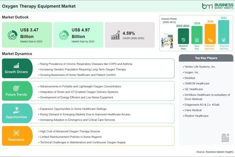Image resolution: width=235 pixels, height=157 pixels.
Task: Click the history clock icon in 2022-2024 bar
Action: coord(183,40)
